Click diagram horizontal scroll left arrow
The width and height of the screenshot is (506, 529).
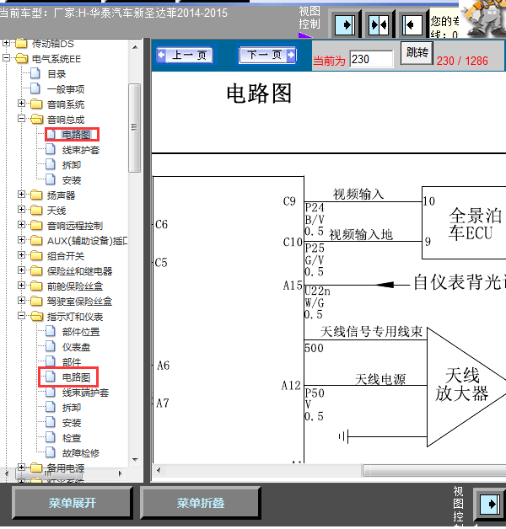tap(159, 470)
